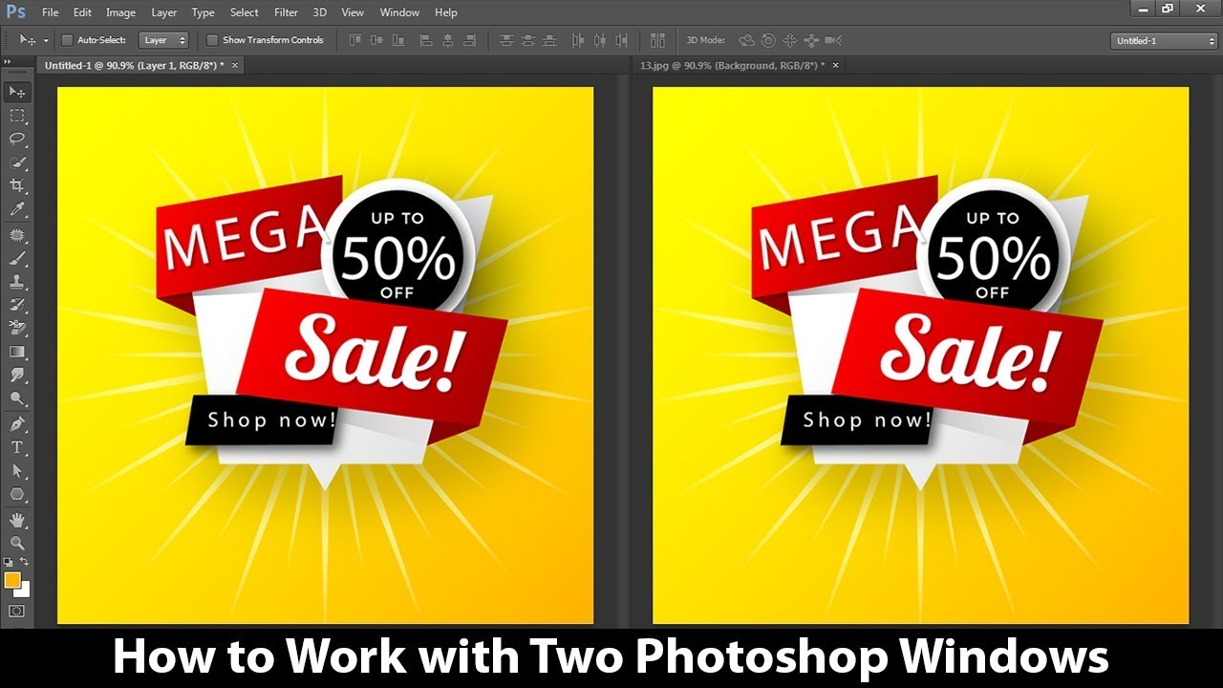The height and width of the screenshot is (688, 1223).
Task: Open the Help menu
Action: [446, 12]
